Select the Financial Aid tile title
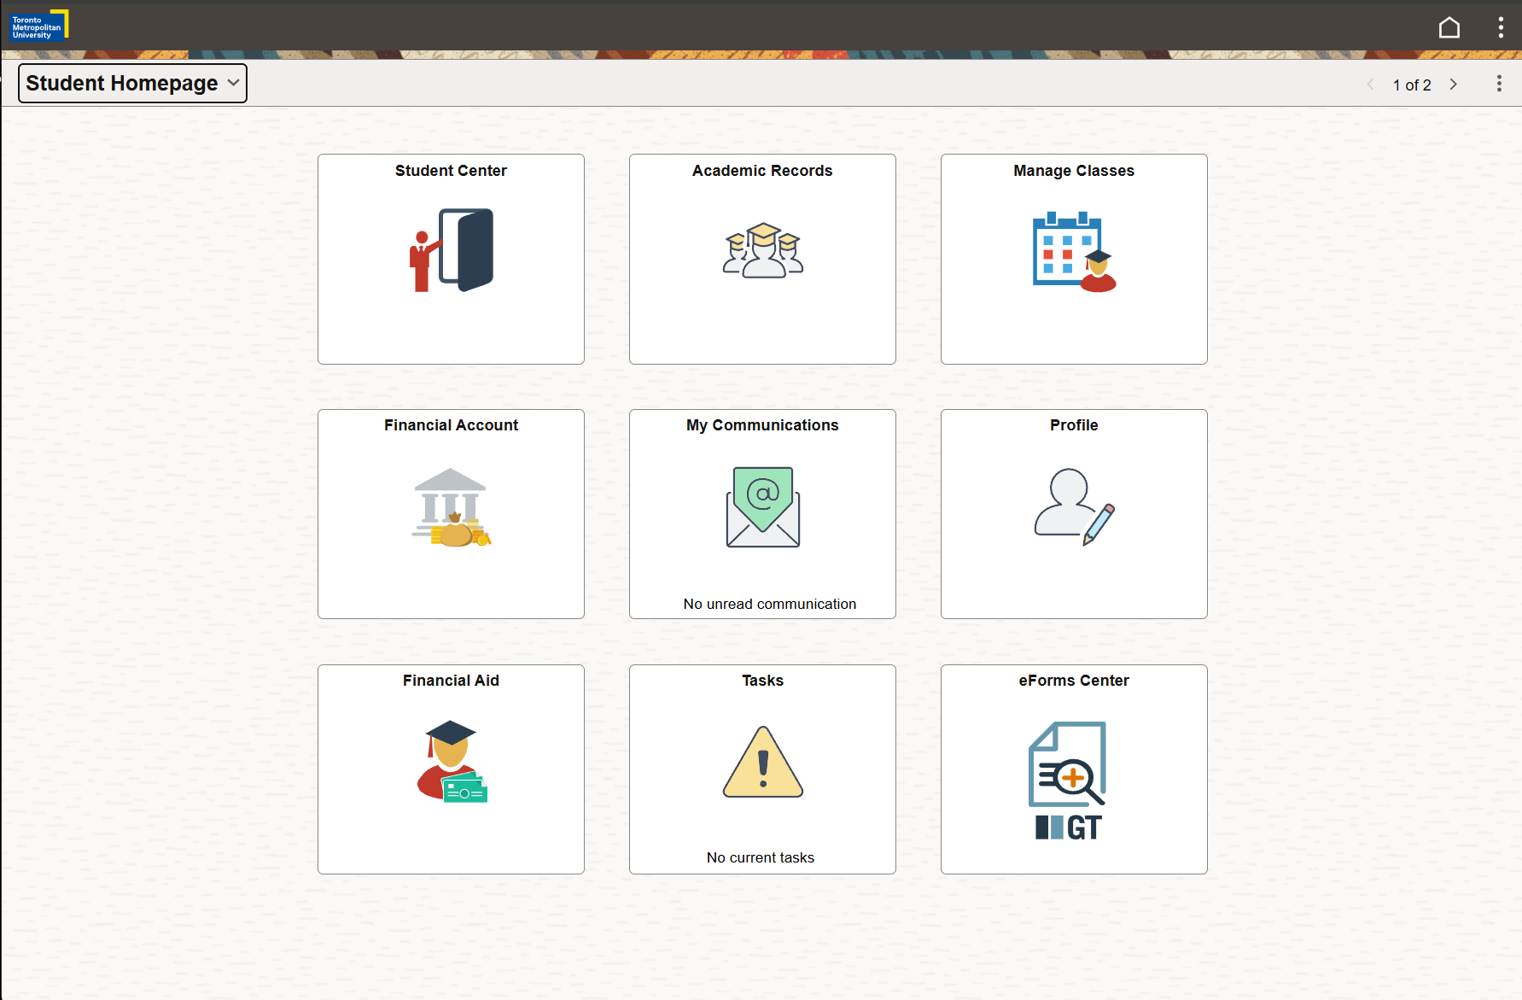The image size is (1522, 1000). coord(451,681)
